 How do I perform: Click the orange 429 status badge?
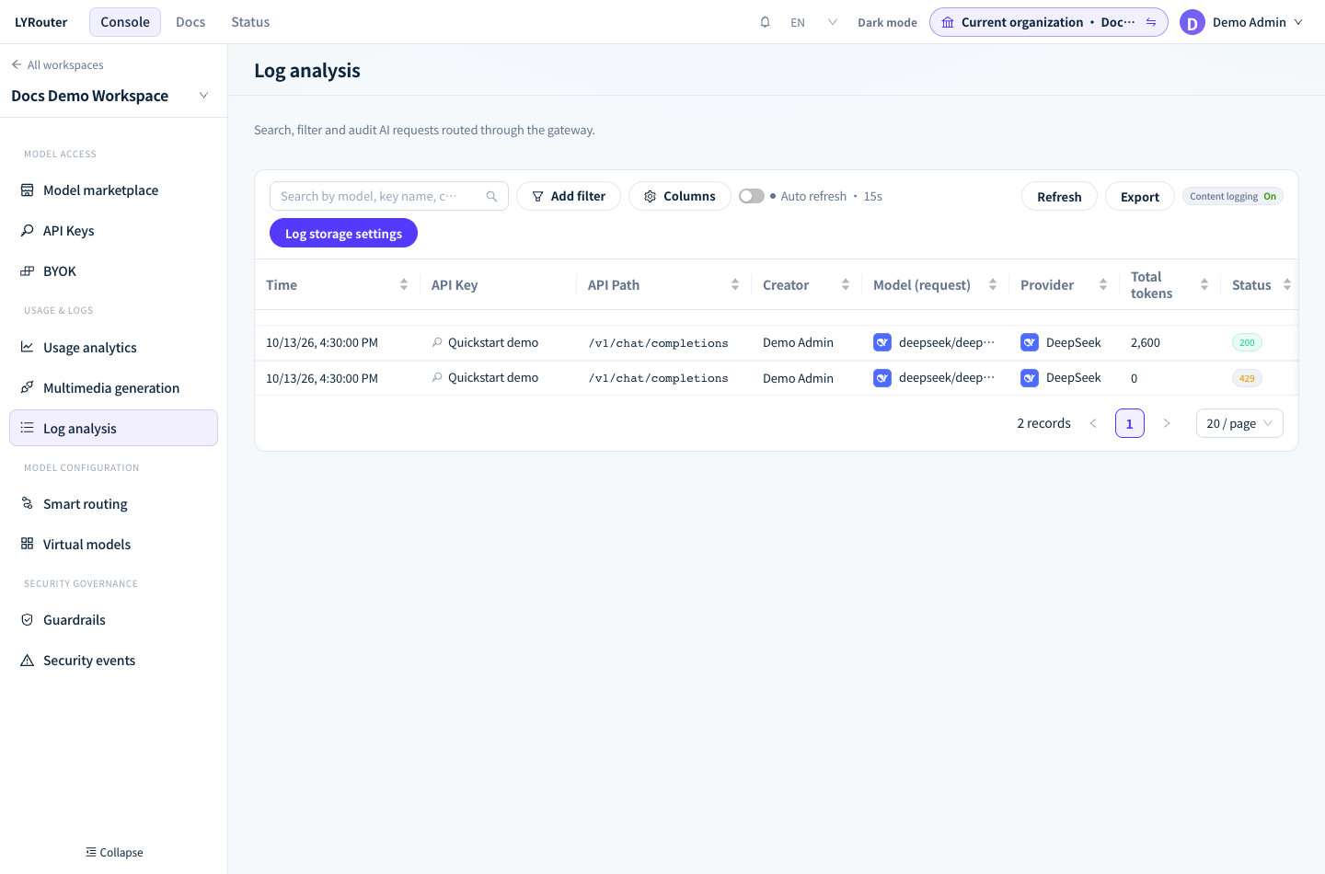[1247, 378]
